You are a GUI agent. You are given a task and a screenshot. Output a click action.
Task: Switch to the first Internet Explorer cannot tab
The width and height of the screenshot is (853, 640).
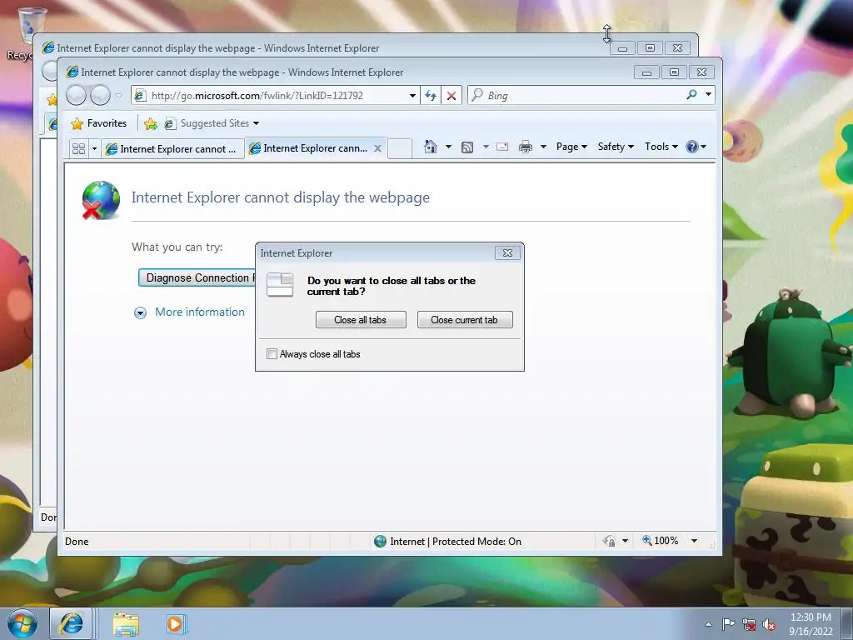[172, 148]
